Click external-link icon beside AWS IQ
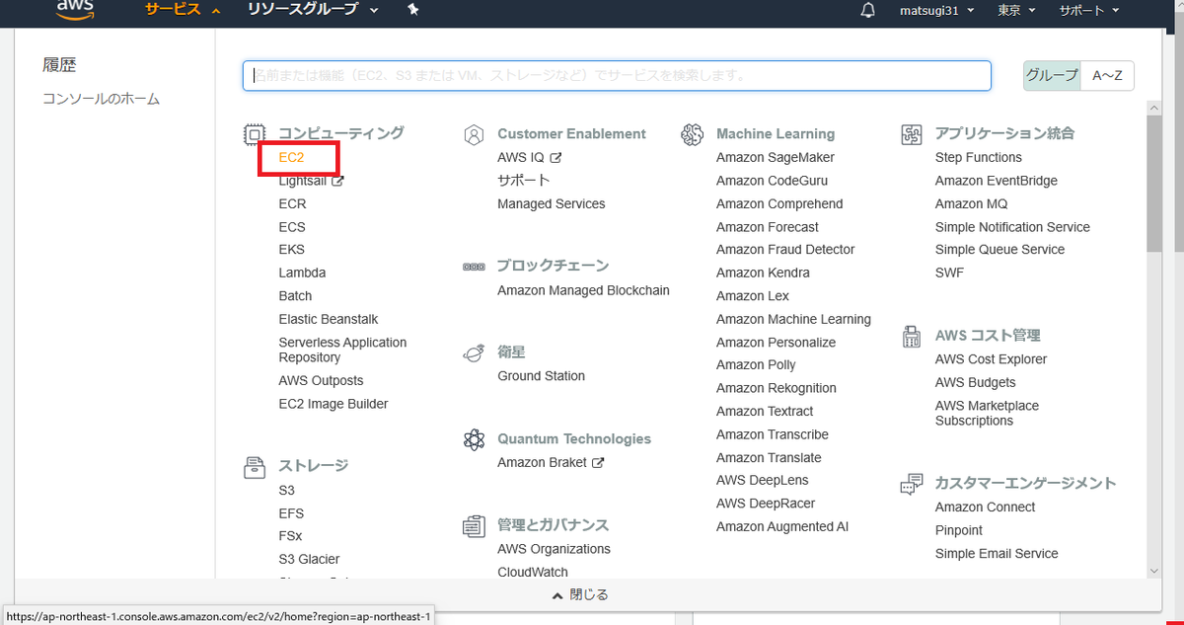The height and width of the screenshot is (625, 1184). (555, 157)
